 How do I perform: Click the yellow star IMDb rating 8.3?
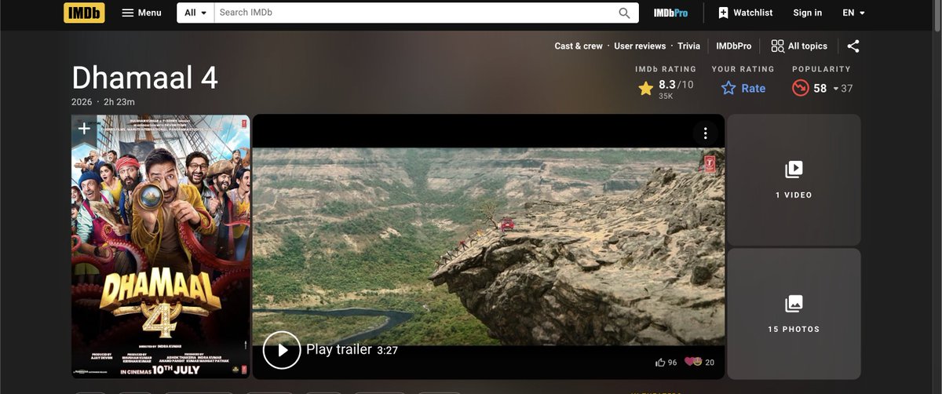tap(666, 89)
